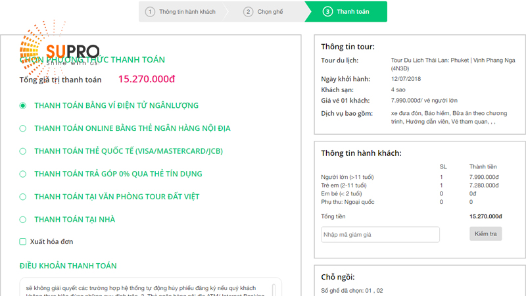Choose online domestic bank card payment
The image size is (526, 296).
[x=23, y=128]
